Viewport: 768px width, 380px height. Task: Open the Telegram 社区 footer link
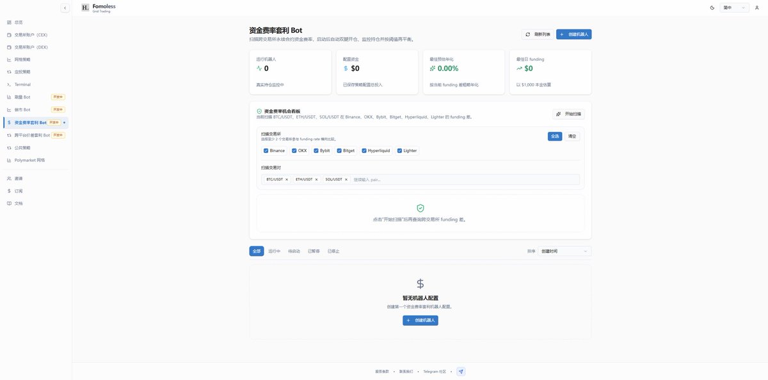point(435,371)
